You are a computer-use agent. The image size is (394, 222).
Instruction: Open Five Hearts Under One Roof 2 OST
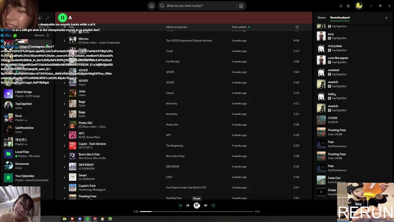tap(186, 187)
